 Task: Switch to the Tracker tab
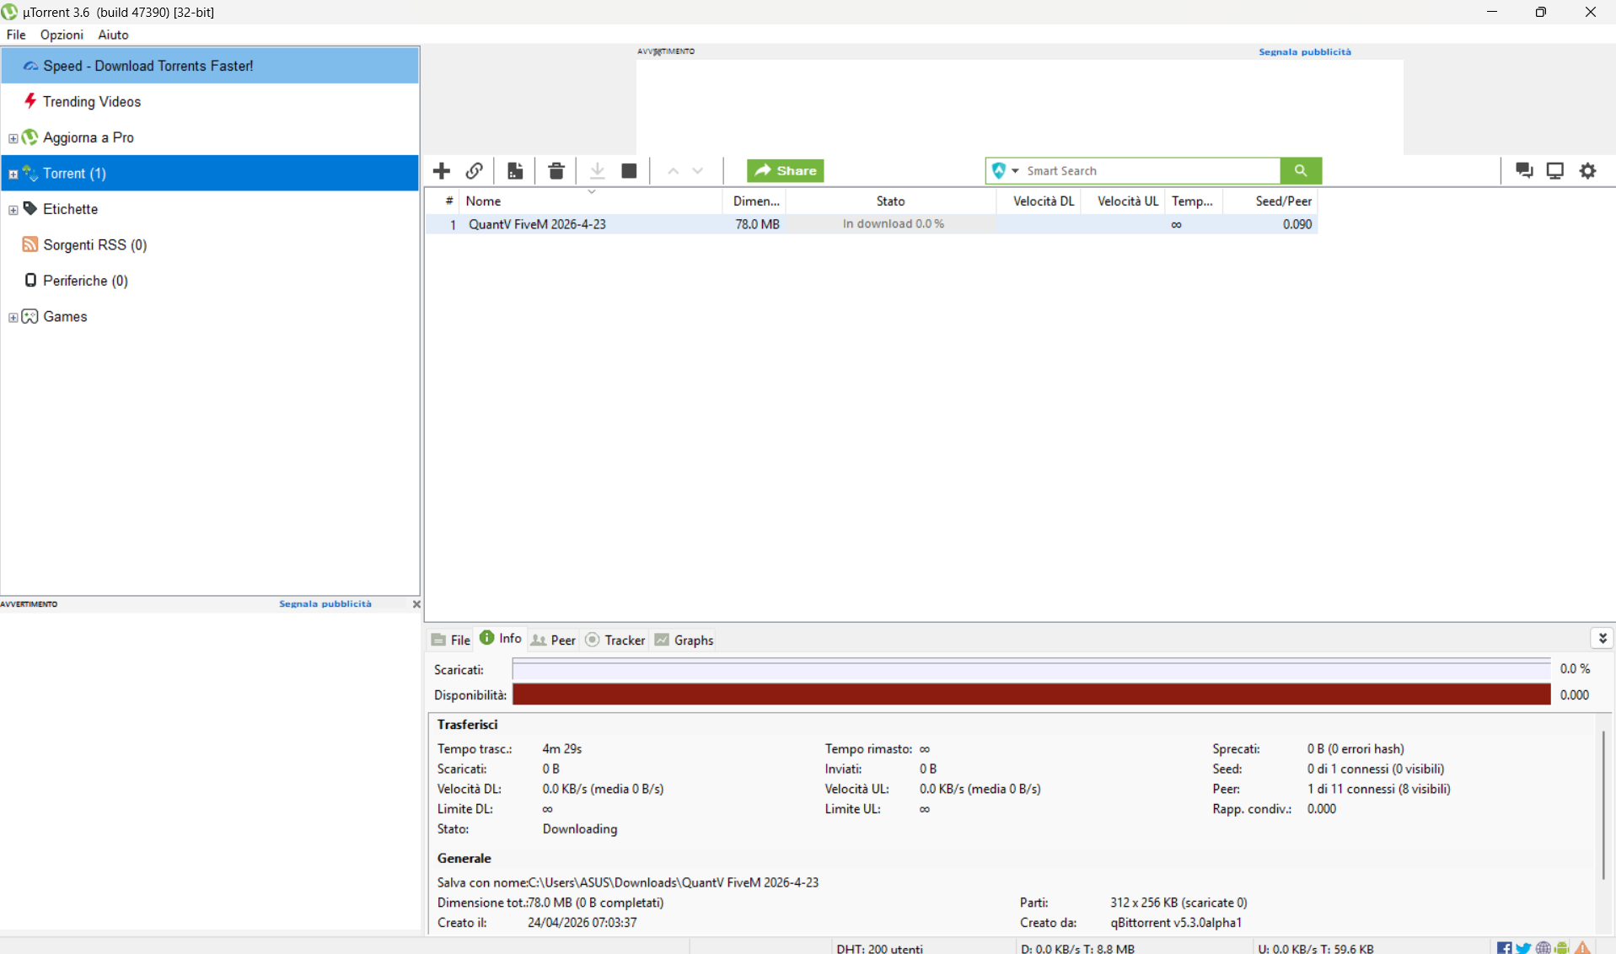click(615, 640)
